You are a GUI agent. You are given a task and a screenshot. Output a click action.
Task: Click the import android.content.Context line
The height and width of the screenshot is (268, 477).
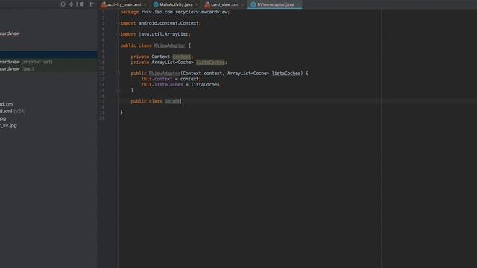pyautogui.click(x=161, y=23)
